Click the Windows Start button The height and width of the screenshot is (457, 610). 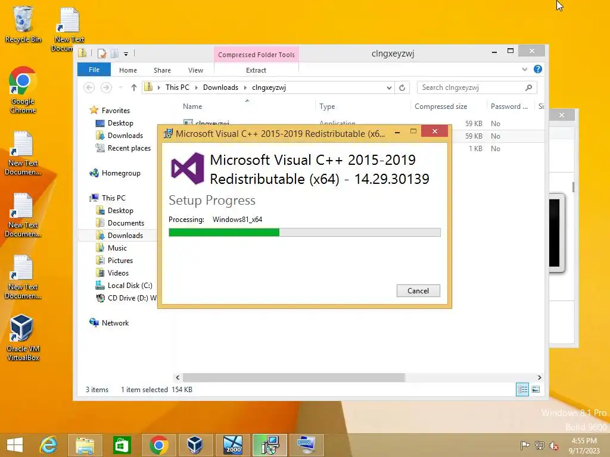click(x=15, y=445)
